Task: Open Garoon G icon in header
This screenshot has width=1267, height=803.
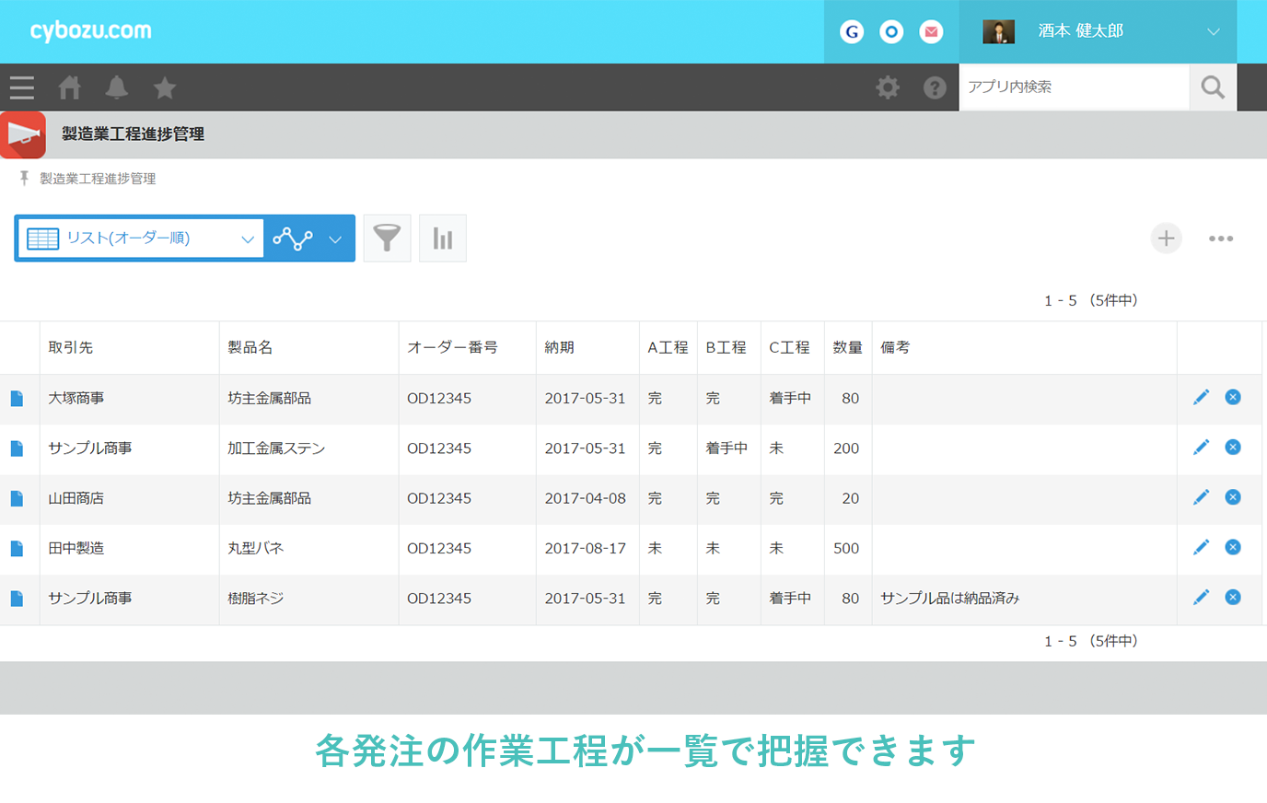Action: point(852,32)
